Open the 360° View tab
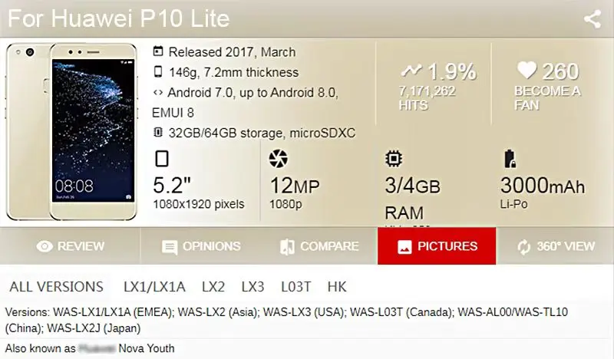614x359 pixels. pyautogui.click(x=556, y=246)
